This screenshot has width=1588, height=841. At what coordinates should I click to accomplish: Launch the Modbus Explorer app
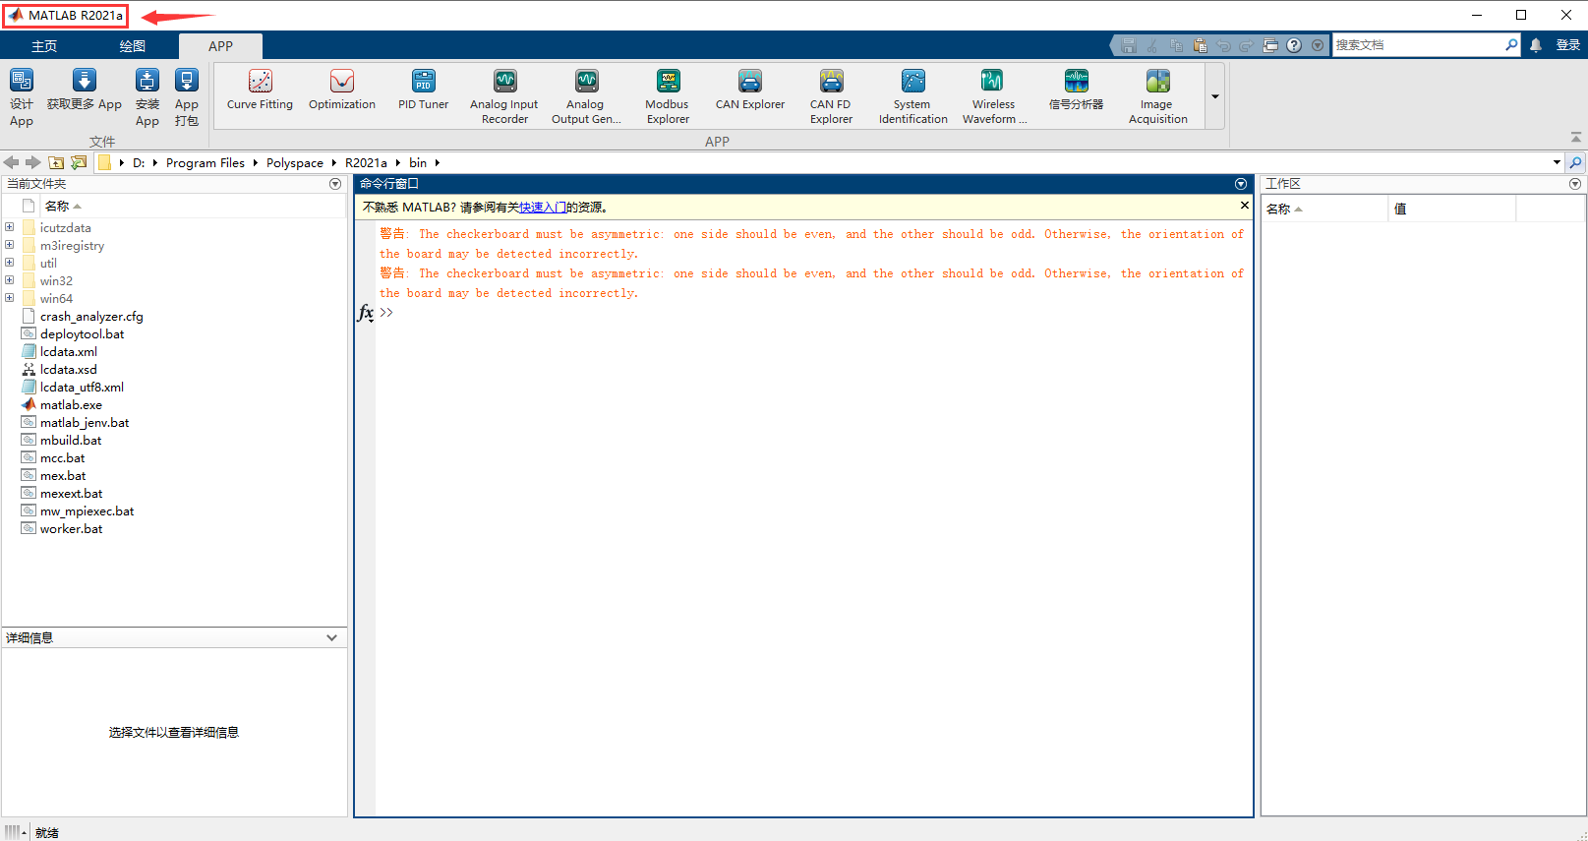pos(668,96)
